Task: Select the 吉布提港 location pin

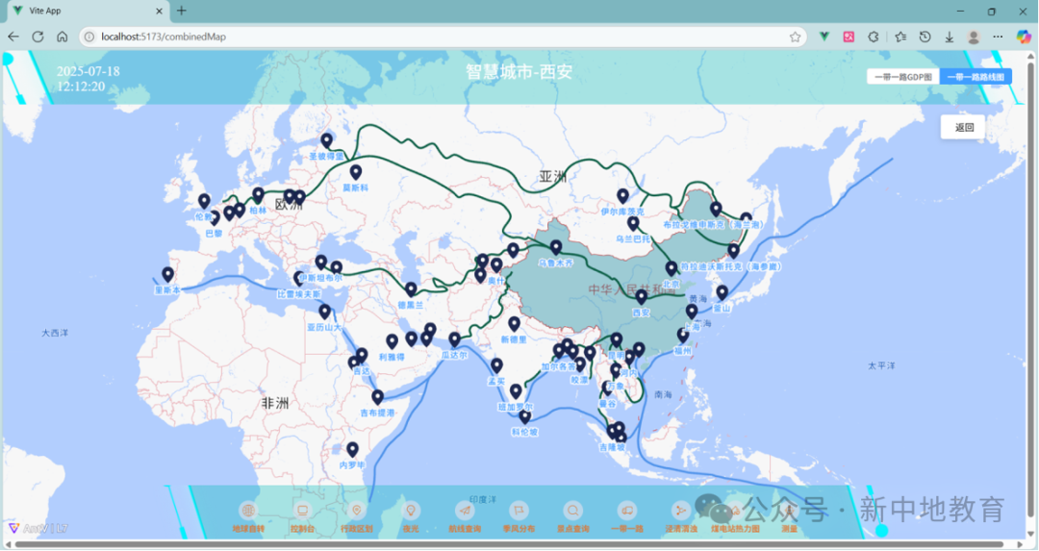Action: click(x=377, y=397)
